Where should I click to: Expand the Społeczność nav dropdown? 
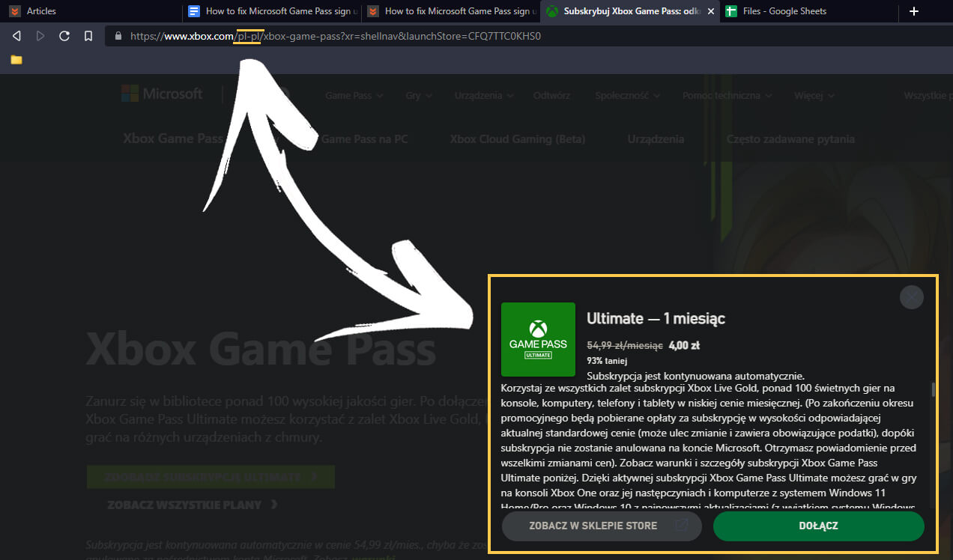pos(627,96)
